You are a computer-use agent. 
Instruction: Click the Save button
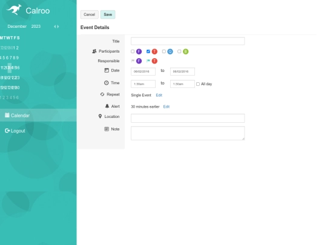[108, 15]
